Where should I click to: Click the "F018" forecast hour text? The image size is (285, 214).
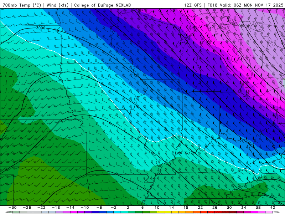click(x=212, y=5)
